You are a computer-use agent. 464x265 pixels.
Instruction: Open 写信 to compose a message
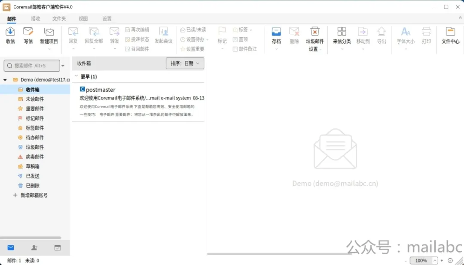pos(28,35)
